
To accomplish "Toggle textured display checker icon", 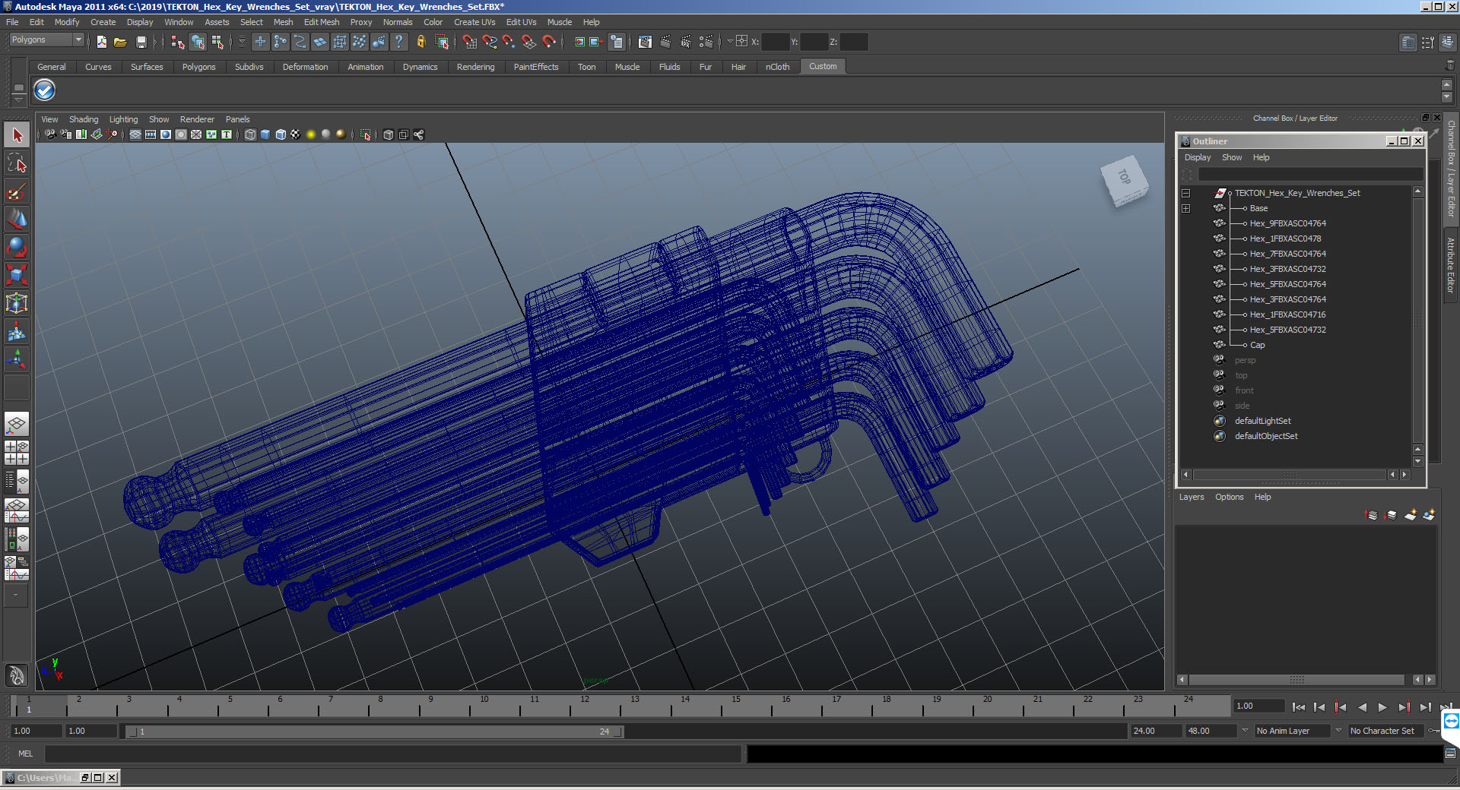I will click(x=296, y=134).
